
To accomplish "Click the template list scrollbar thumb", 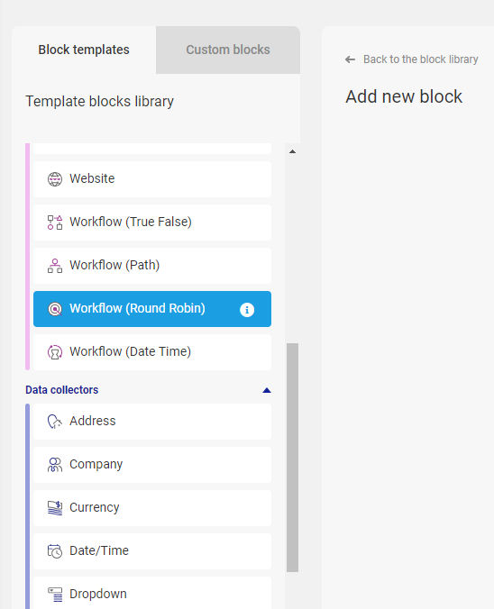I will pos(292,457).
